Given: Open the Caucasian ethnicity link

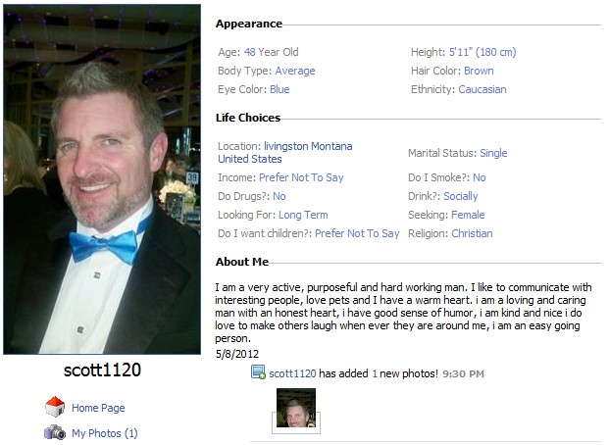Looking at the screenshot, I should [x=482, y=89].
